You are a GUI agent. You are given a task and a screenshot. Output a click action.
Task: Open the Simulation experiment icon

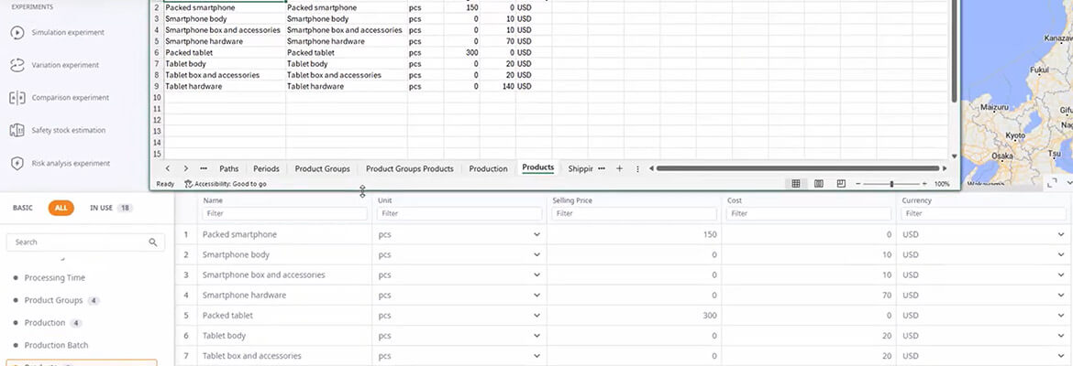coord(17,33)
